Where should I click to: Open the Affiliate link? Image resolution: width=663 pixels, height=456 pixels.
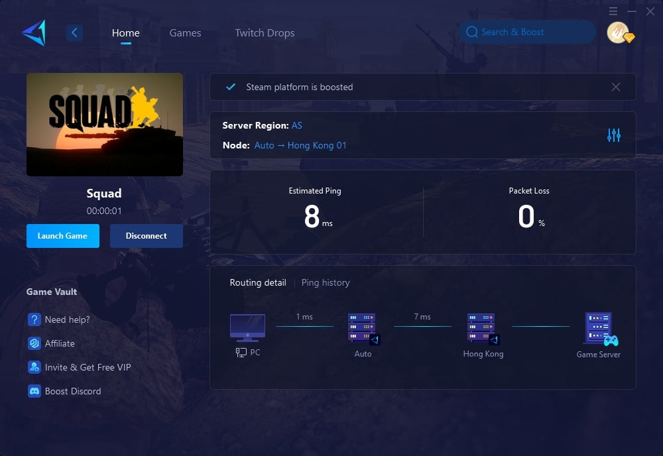tap(60, 343)
